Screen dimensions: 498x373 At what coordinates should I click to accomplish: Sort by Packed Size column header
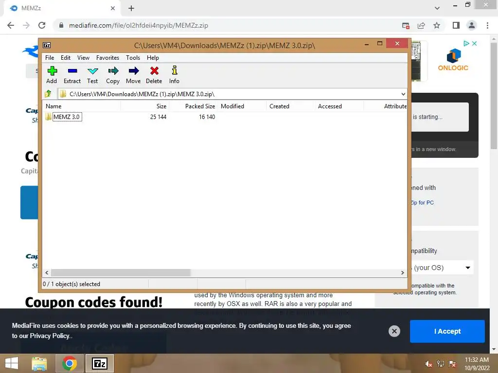[x=194, y=106]
